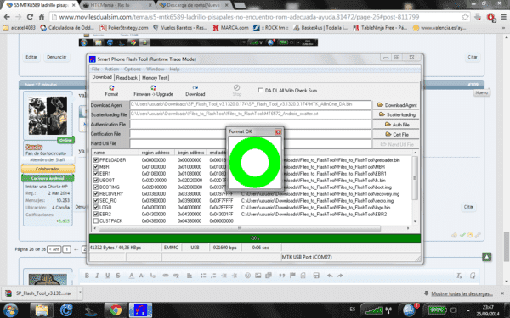510x318 pixels.
Task: Check the CUSTPACK partition checkbox
Action: (95, 221)
